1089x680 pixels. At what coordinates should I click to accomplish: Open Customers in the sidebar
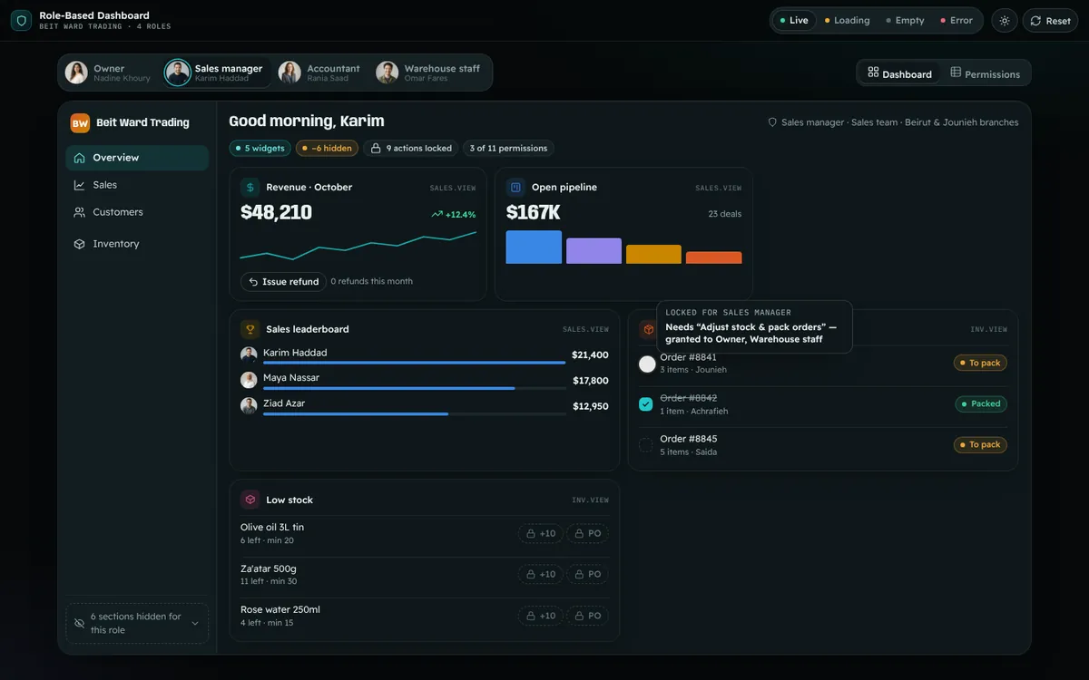(x=137, y=212)
